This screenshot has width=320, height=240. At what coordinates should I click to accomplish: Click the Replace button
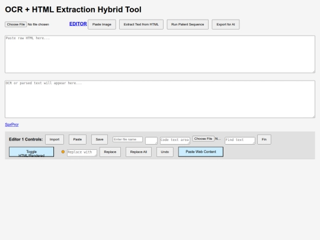[x=110, y=152]
